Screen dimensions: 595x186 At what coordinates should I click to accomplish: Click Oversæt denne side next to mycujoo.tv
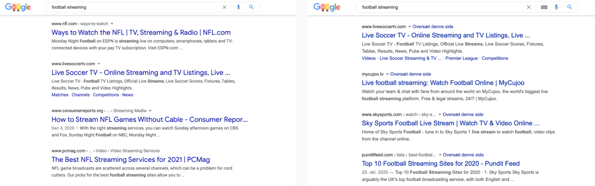pyautogui.click(x=411, y=74)
